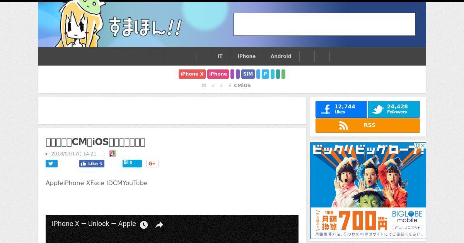Select the pink iPhone tag
Screen dimensions: 464x243
(218, 74)
